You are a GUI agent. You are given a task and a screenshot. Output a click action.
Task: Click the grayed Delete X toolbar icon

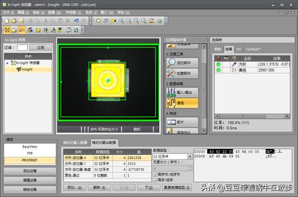[x=68, y=21]
